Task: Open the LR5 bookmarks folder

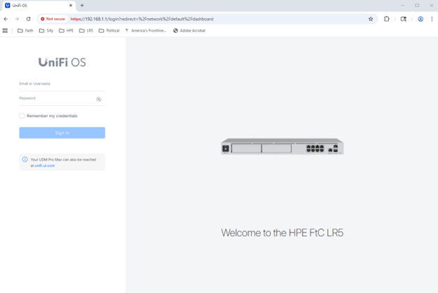Action: coord(86,31)
